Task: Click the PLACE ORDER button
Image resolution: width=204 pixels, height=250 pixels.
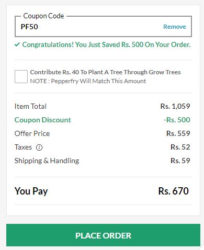Action: [103, 235]
